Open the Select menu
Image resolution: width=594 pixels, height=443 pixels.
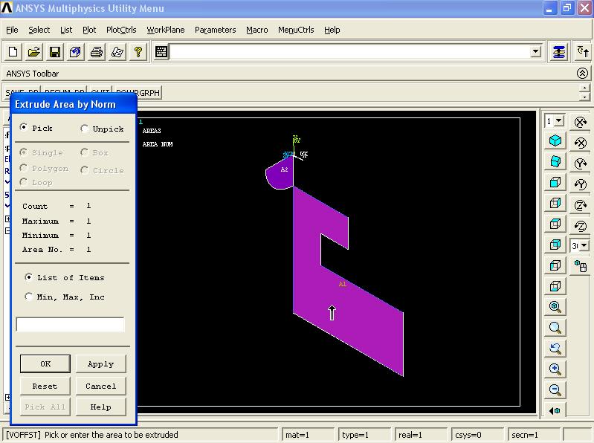coord(39,30)
